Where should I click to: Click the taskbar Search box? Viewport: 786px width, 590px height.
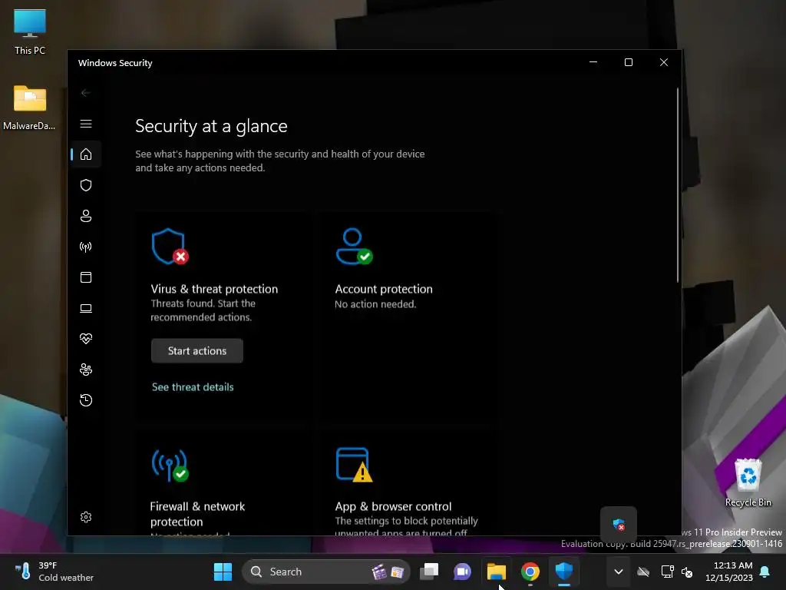[x=325, y=572]
